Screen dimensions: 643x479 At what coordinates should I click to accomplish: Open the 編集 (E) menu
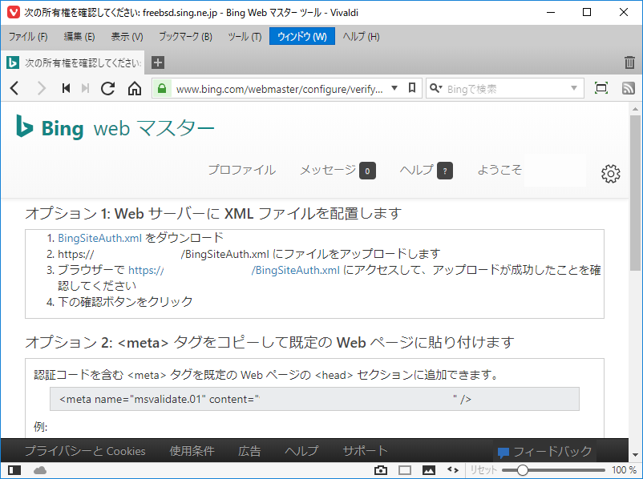(79, 37)
